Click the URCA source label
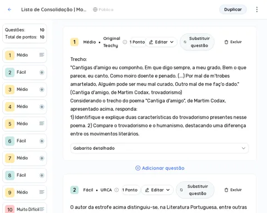 pyautogui.click(x=106, y=190)
